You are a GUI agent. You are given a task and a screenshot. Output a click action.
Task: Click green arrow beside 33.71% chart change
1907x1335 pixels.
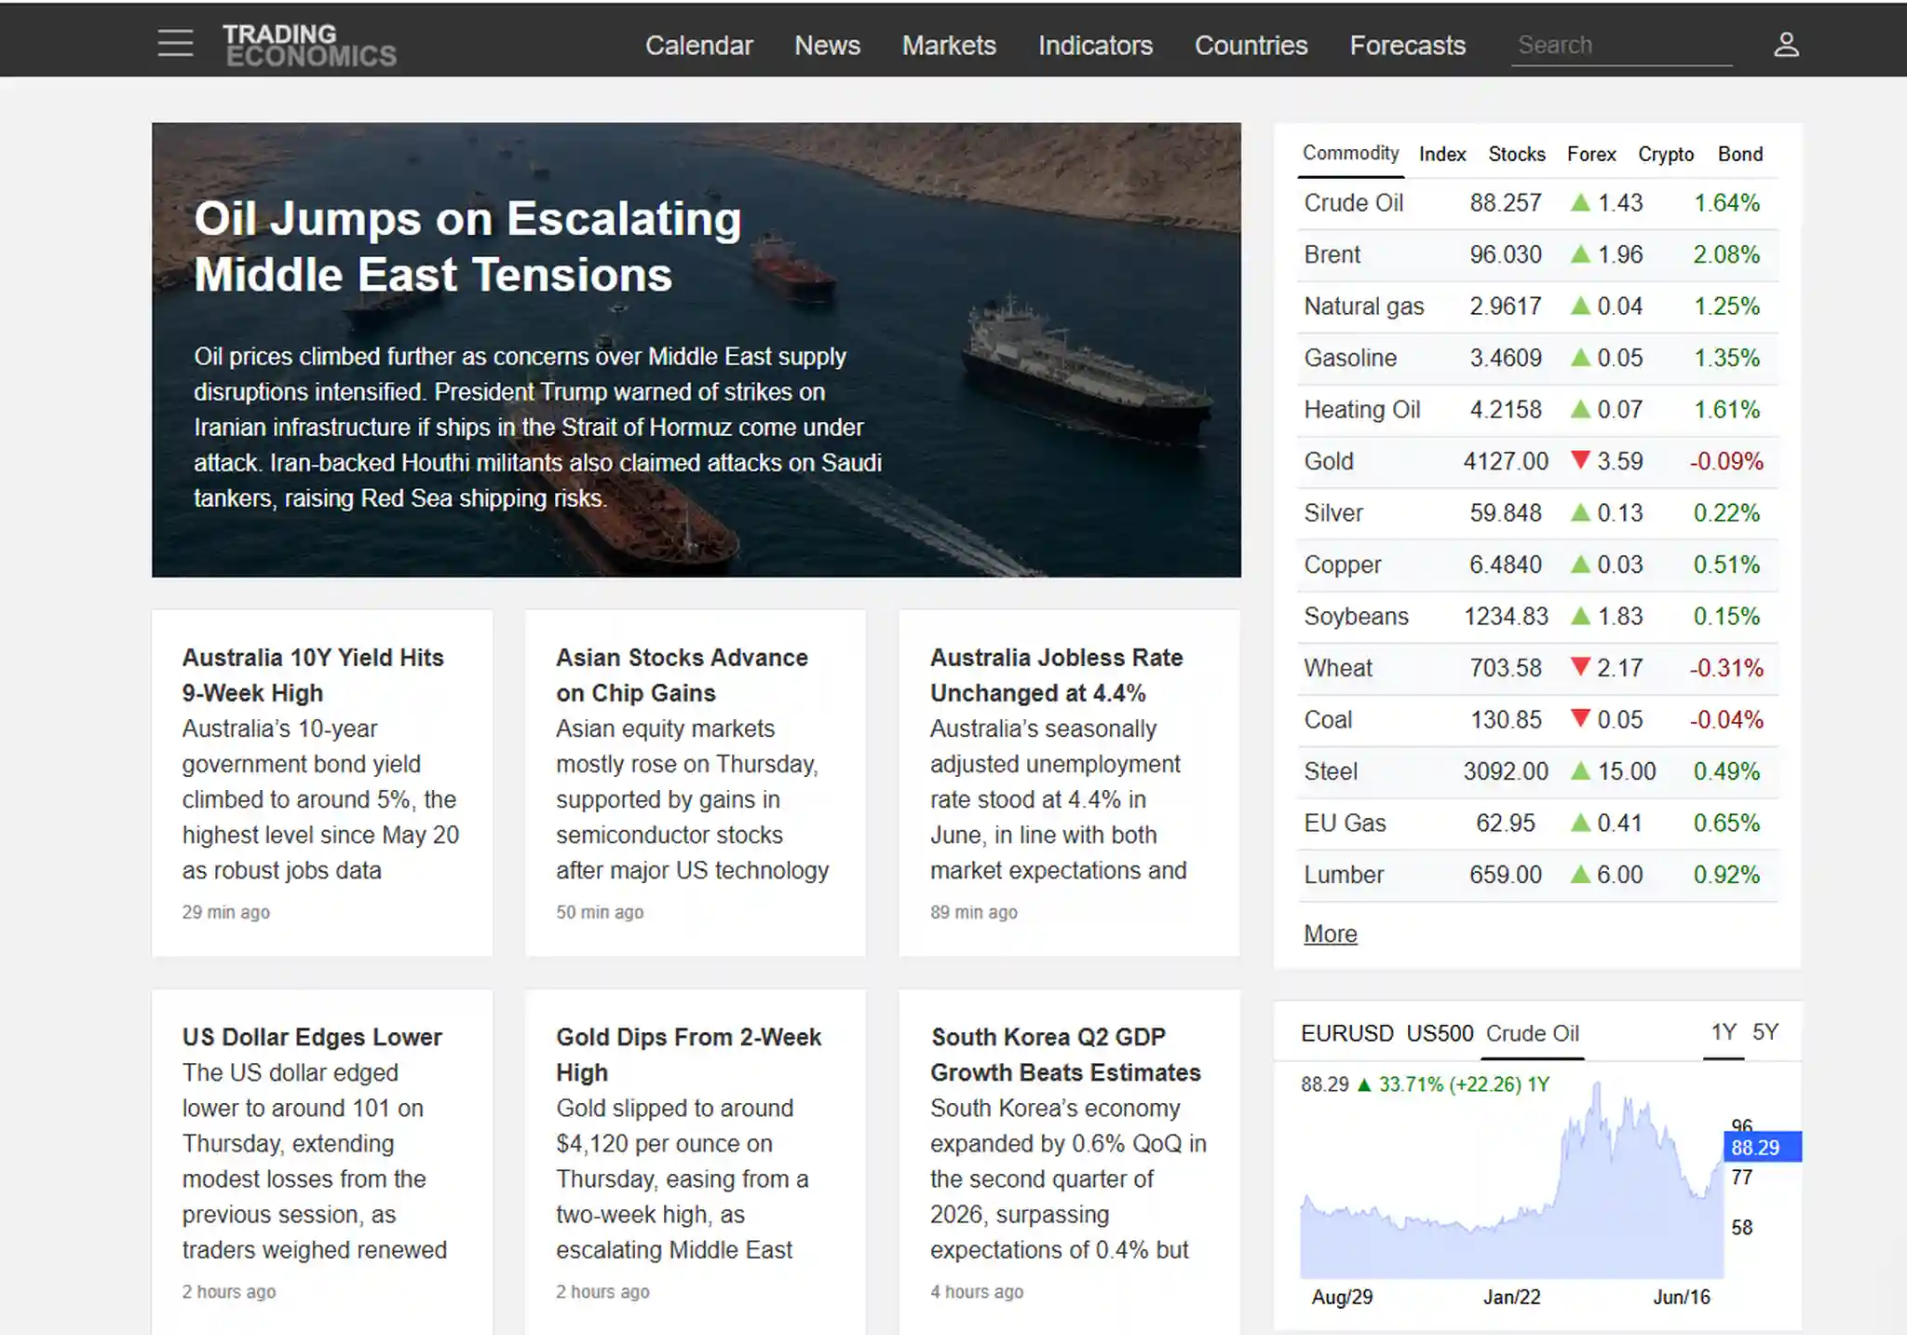1364,1084
